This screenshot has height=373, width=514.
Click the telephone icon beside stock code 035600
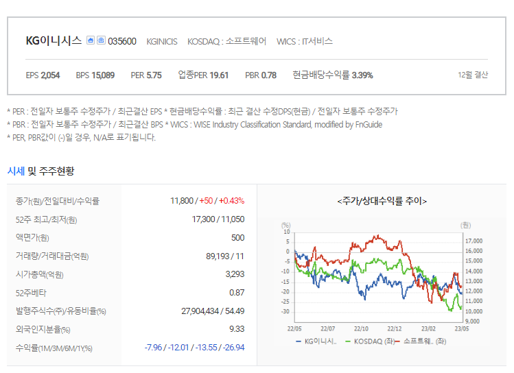pyautogui.click(x=101, y=40)
